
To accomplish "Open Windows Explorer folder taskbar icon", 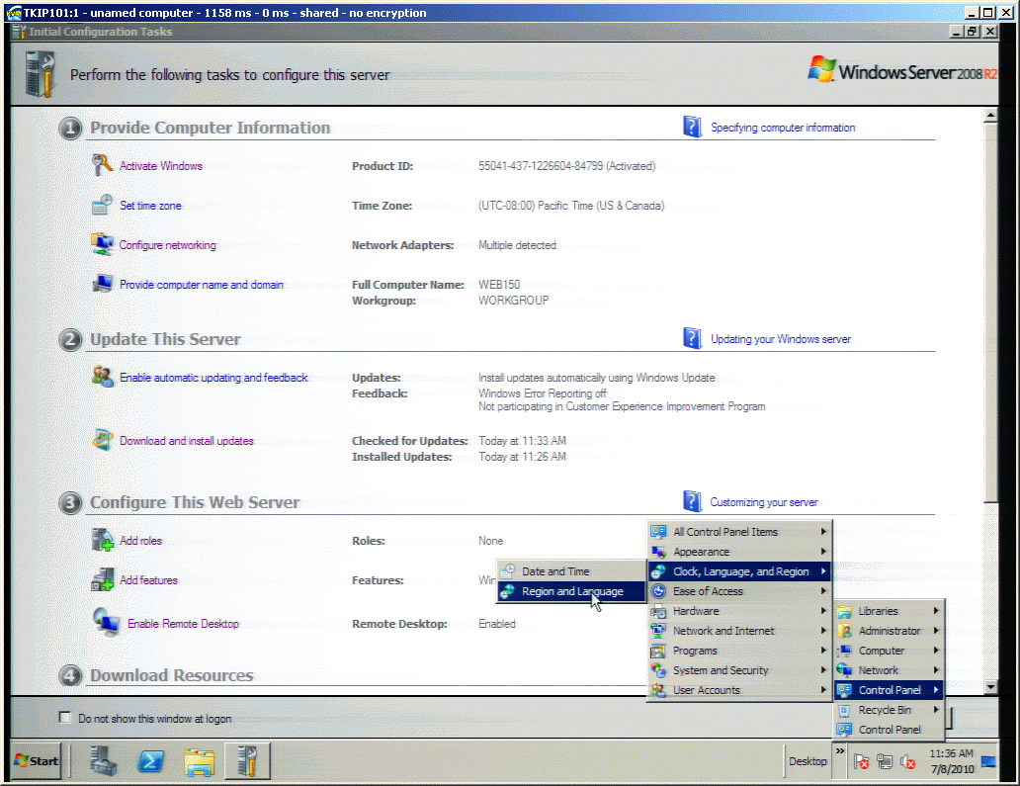I will 199,761.
